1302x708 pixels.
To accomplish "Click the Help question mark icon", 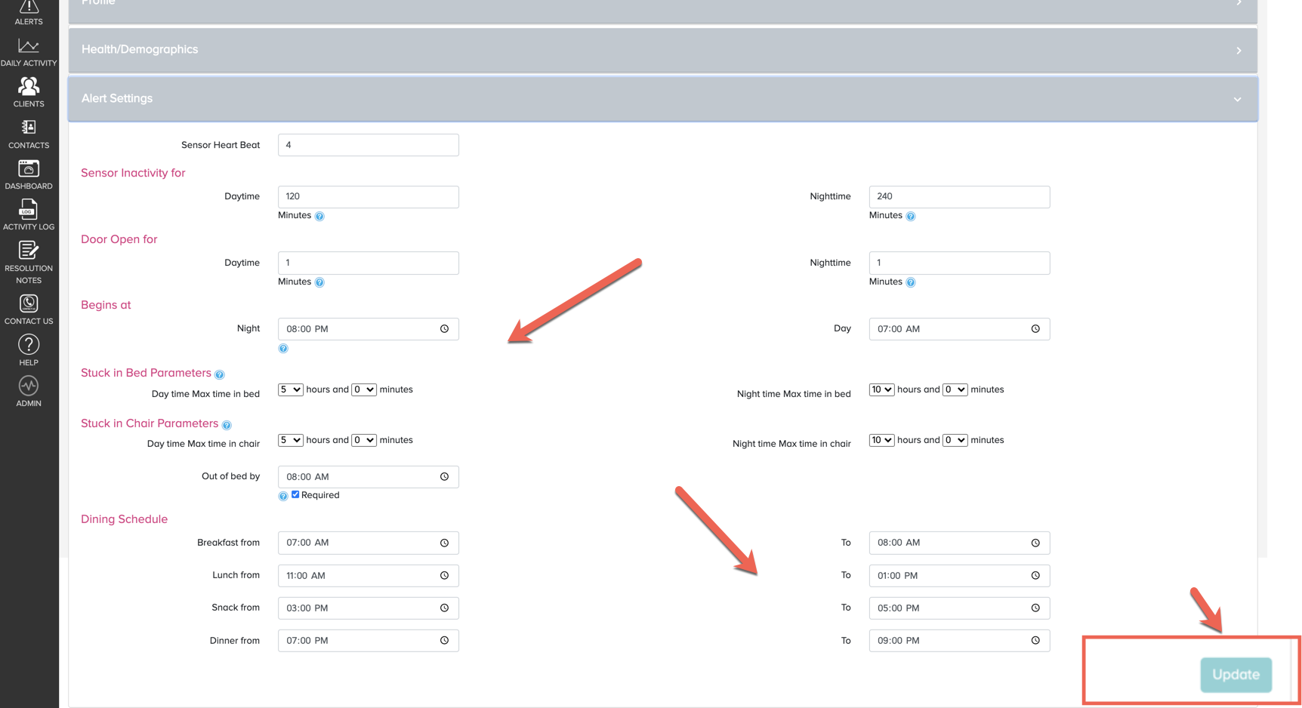I will [x=29, y=349].
